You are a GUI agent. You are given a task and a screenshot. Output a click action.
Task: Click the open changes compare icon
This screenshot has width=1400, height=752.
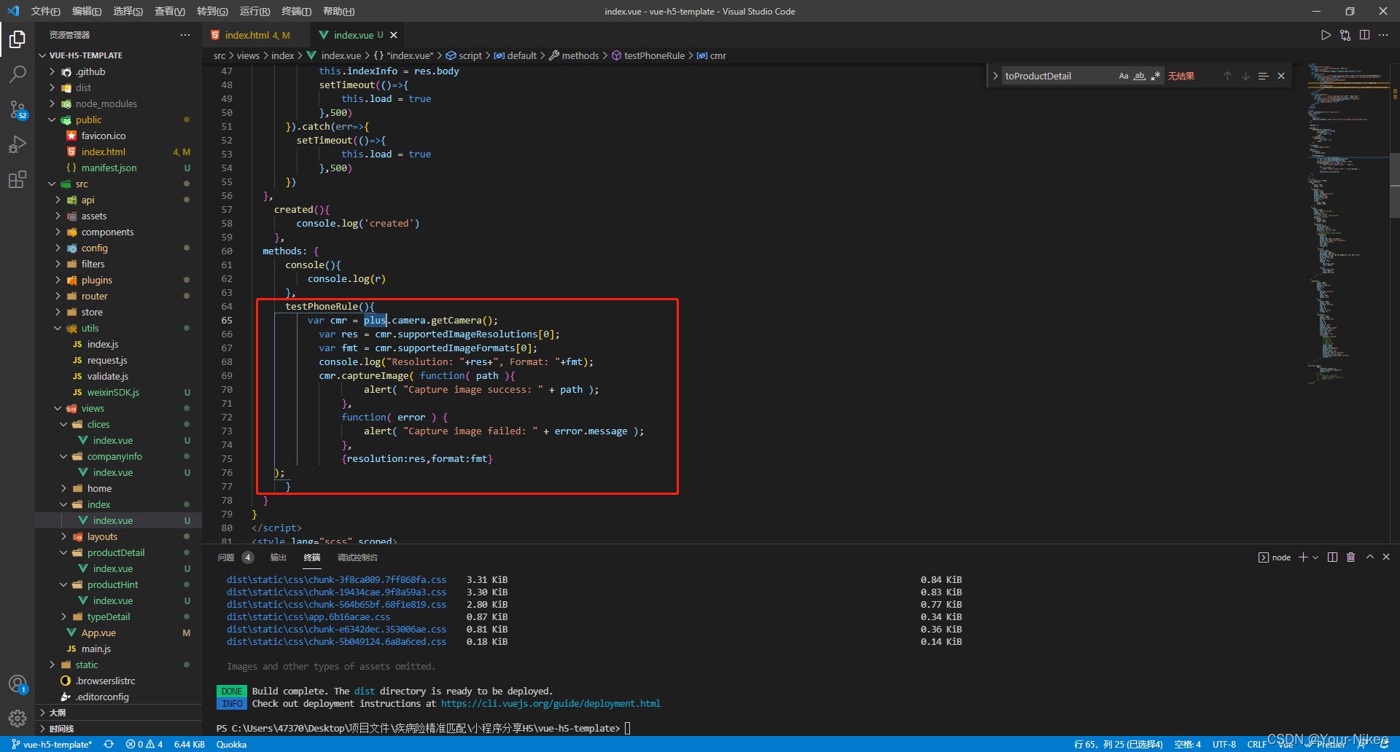coord(1345,35)
